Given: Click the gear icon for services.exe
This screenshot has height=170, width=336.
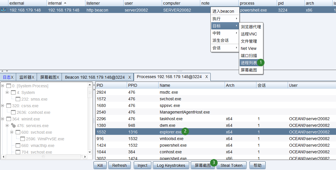Looking at the screenshot, I should pos(13,126).
